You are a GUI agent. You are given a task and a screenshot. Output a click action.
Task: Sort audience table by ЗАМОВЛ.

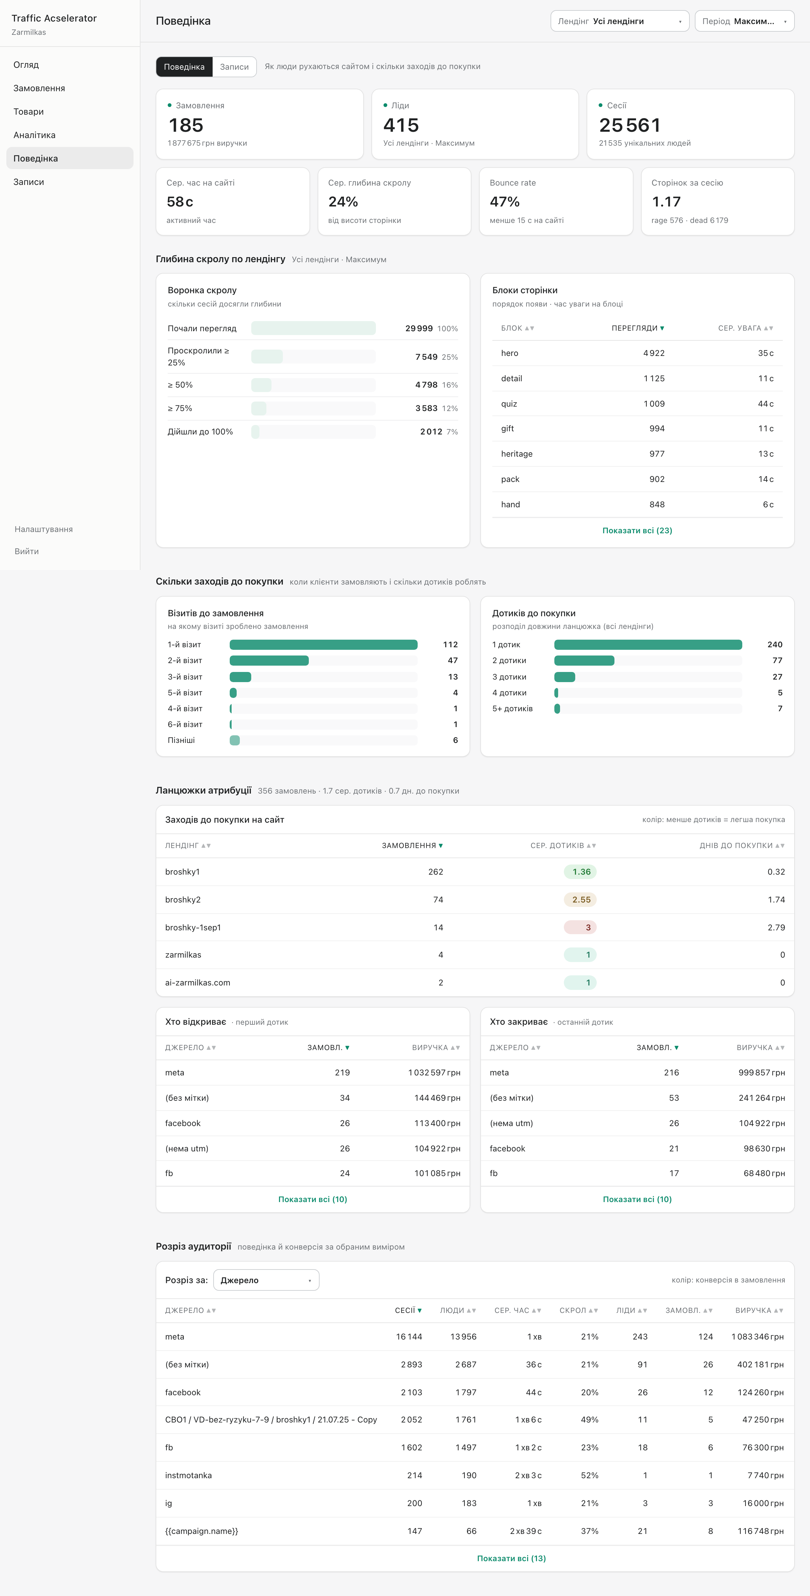pyautogui.click(x=689, y=1310)
